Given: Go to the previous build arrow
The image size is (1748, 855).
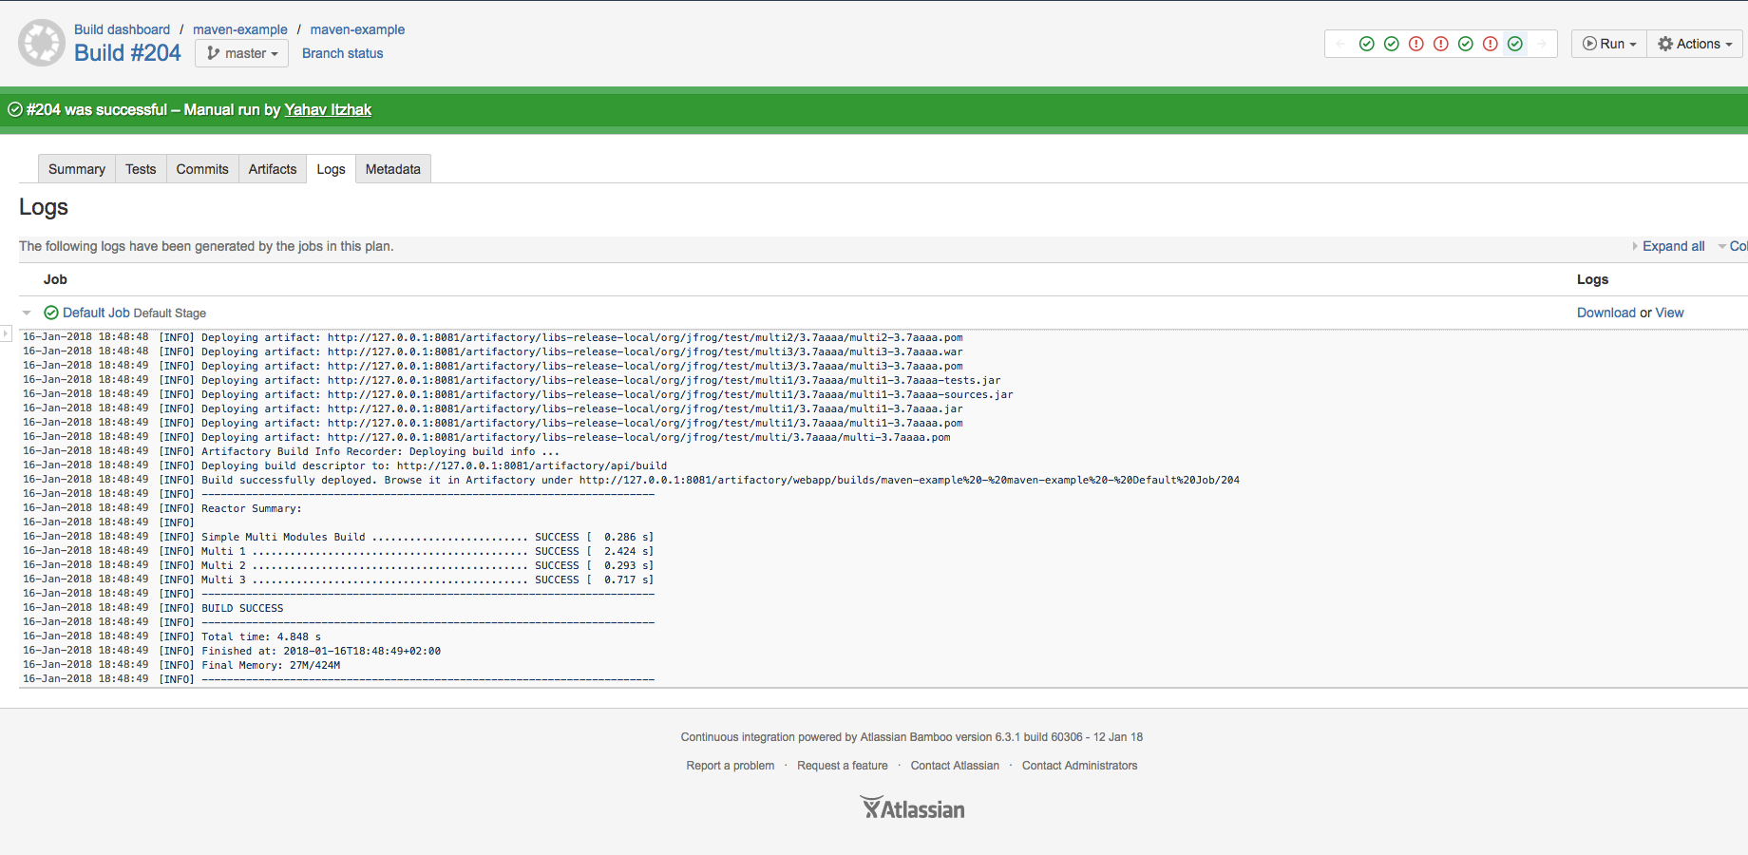Looking at the screenshot, I should pyautogui.click(x=1340, y=44).
